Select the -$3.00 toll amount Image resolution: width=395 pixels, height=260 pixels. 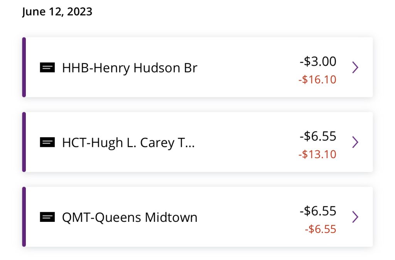[318, 61]
